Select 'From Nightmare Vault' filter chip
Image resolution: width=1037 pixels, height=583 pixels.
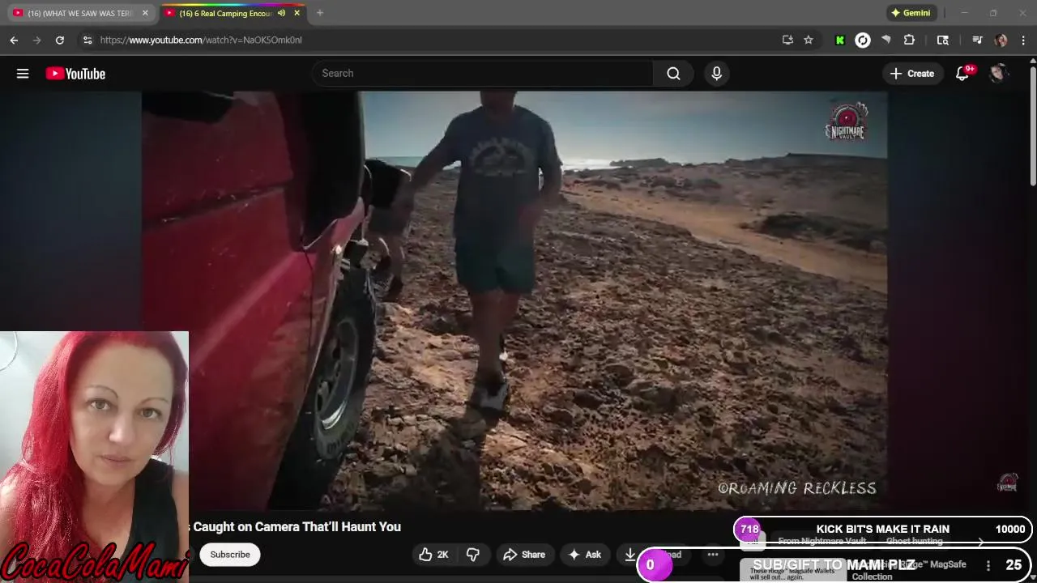821,541
